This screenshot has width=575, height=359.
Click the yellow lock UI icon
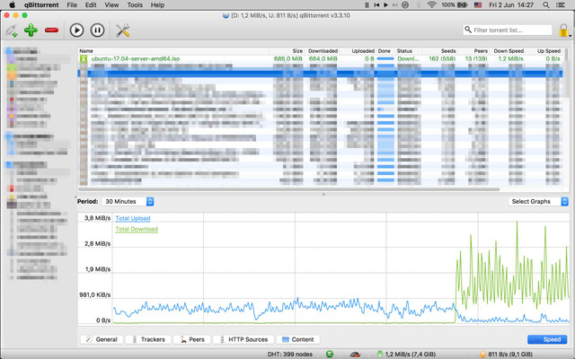(x=564, y=31)
